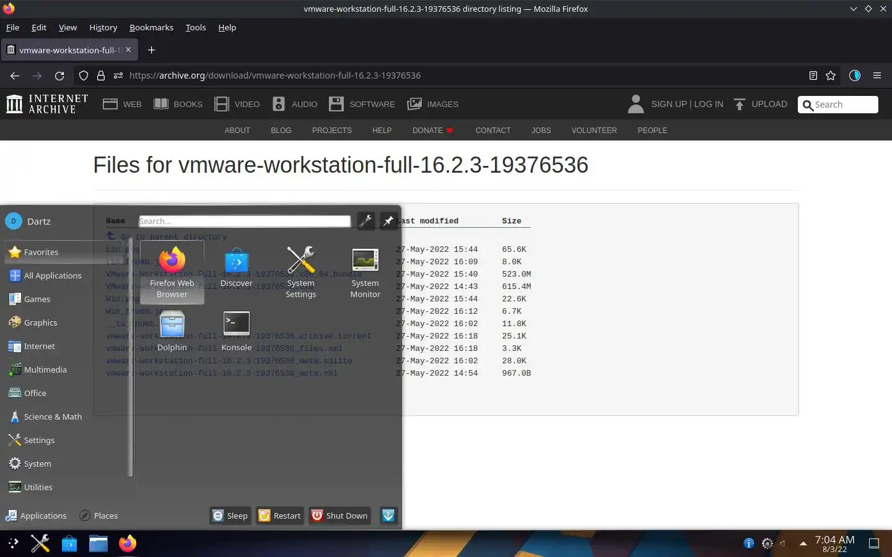Toggle reader view in address bar
The width and height of the screenshot is (892, 557).
tap(813, 76)
